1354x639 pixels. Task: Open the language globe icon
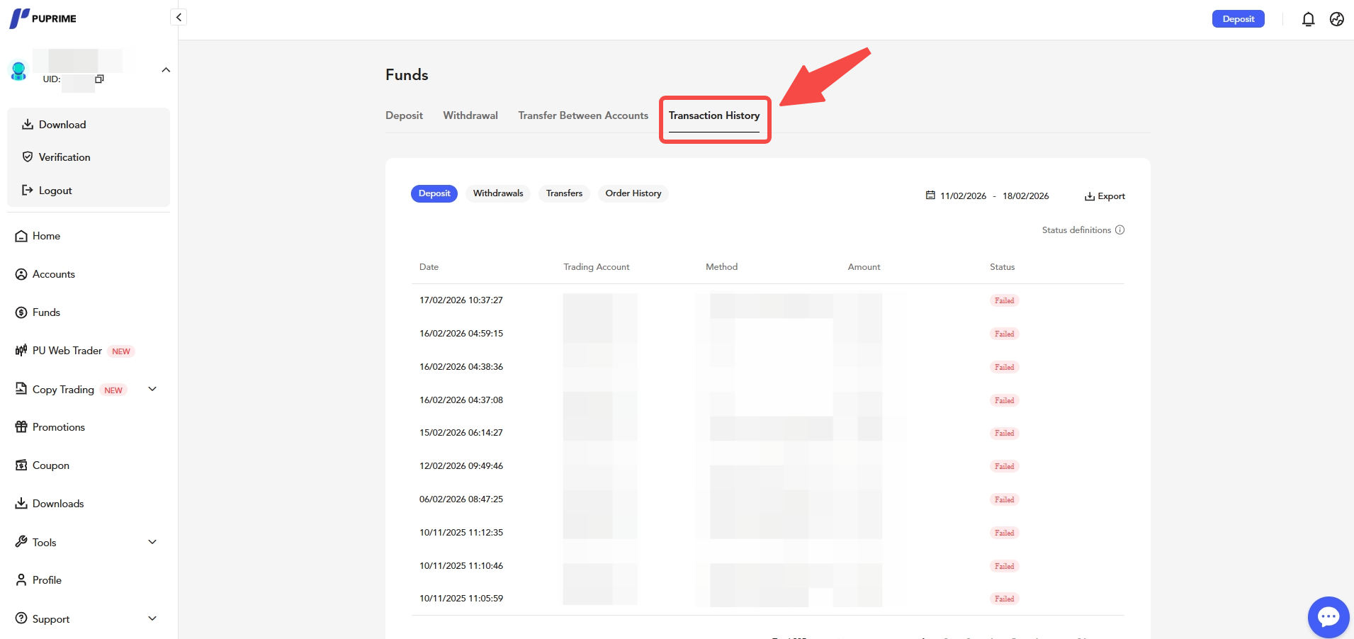point(1336,19)
